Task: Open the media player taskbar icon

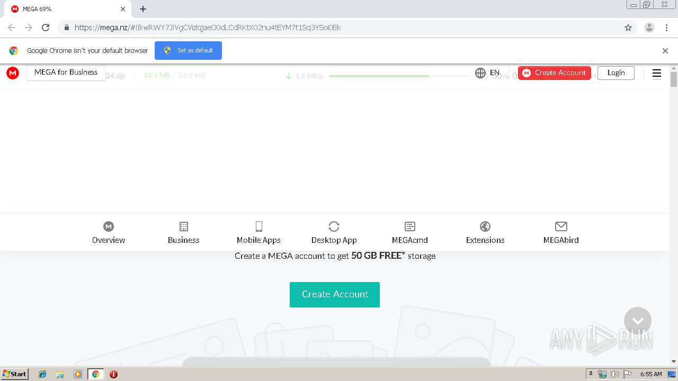Action: coord(78,374)
